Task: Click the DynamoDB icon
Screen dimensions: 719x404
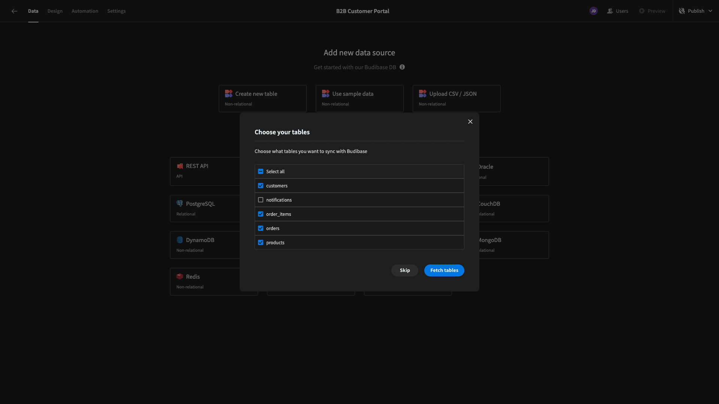Action: pos(180,240)
